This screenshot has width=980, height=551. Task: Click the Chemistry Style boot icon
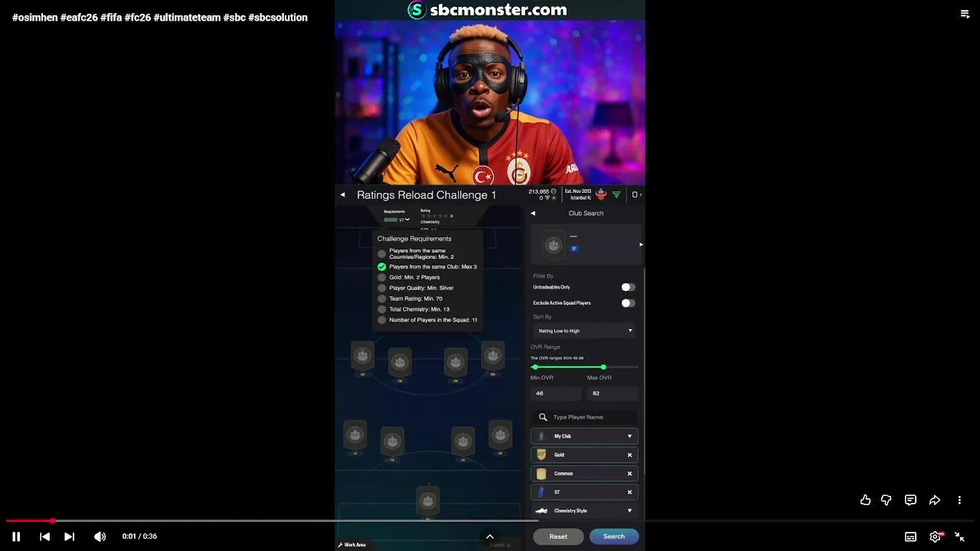tap(541, 510)
